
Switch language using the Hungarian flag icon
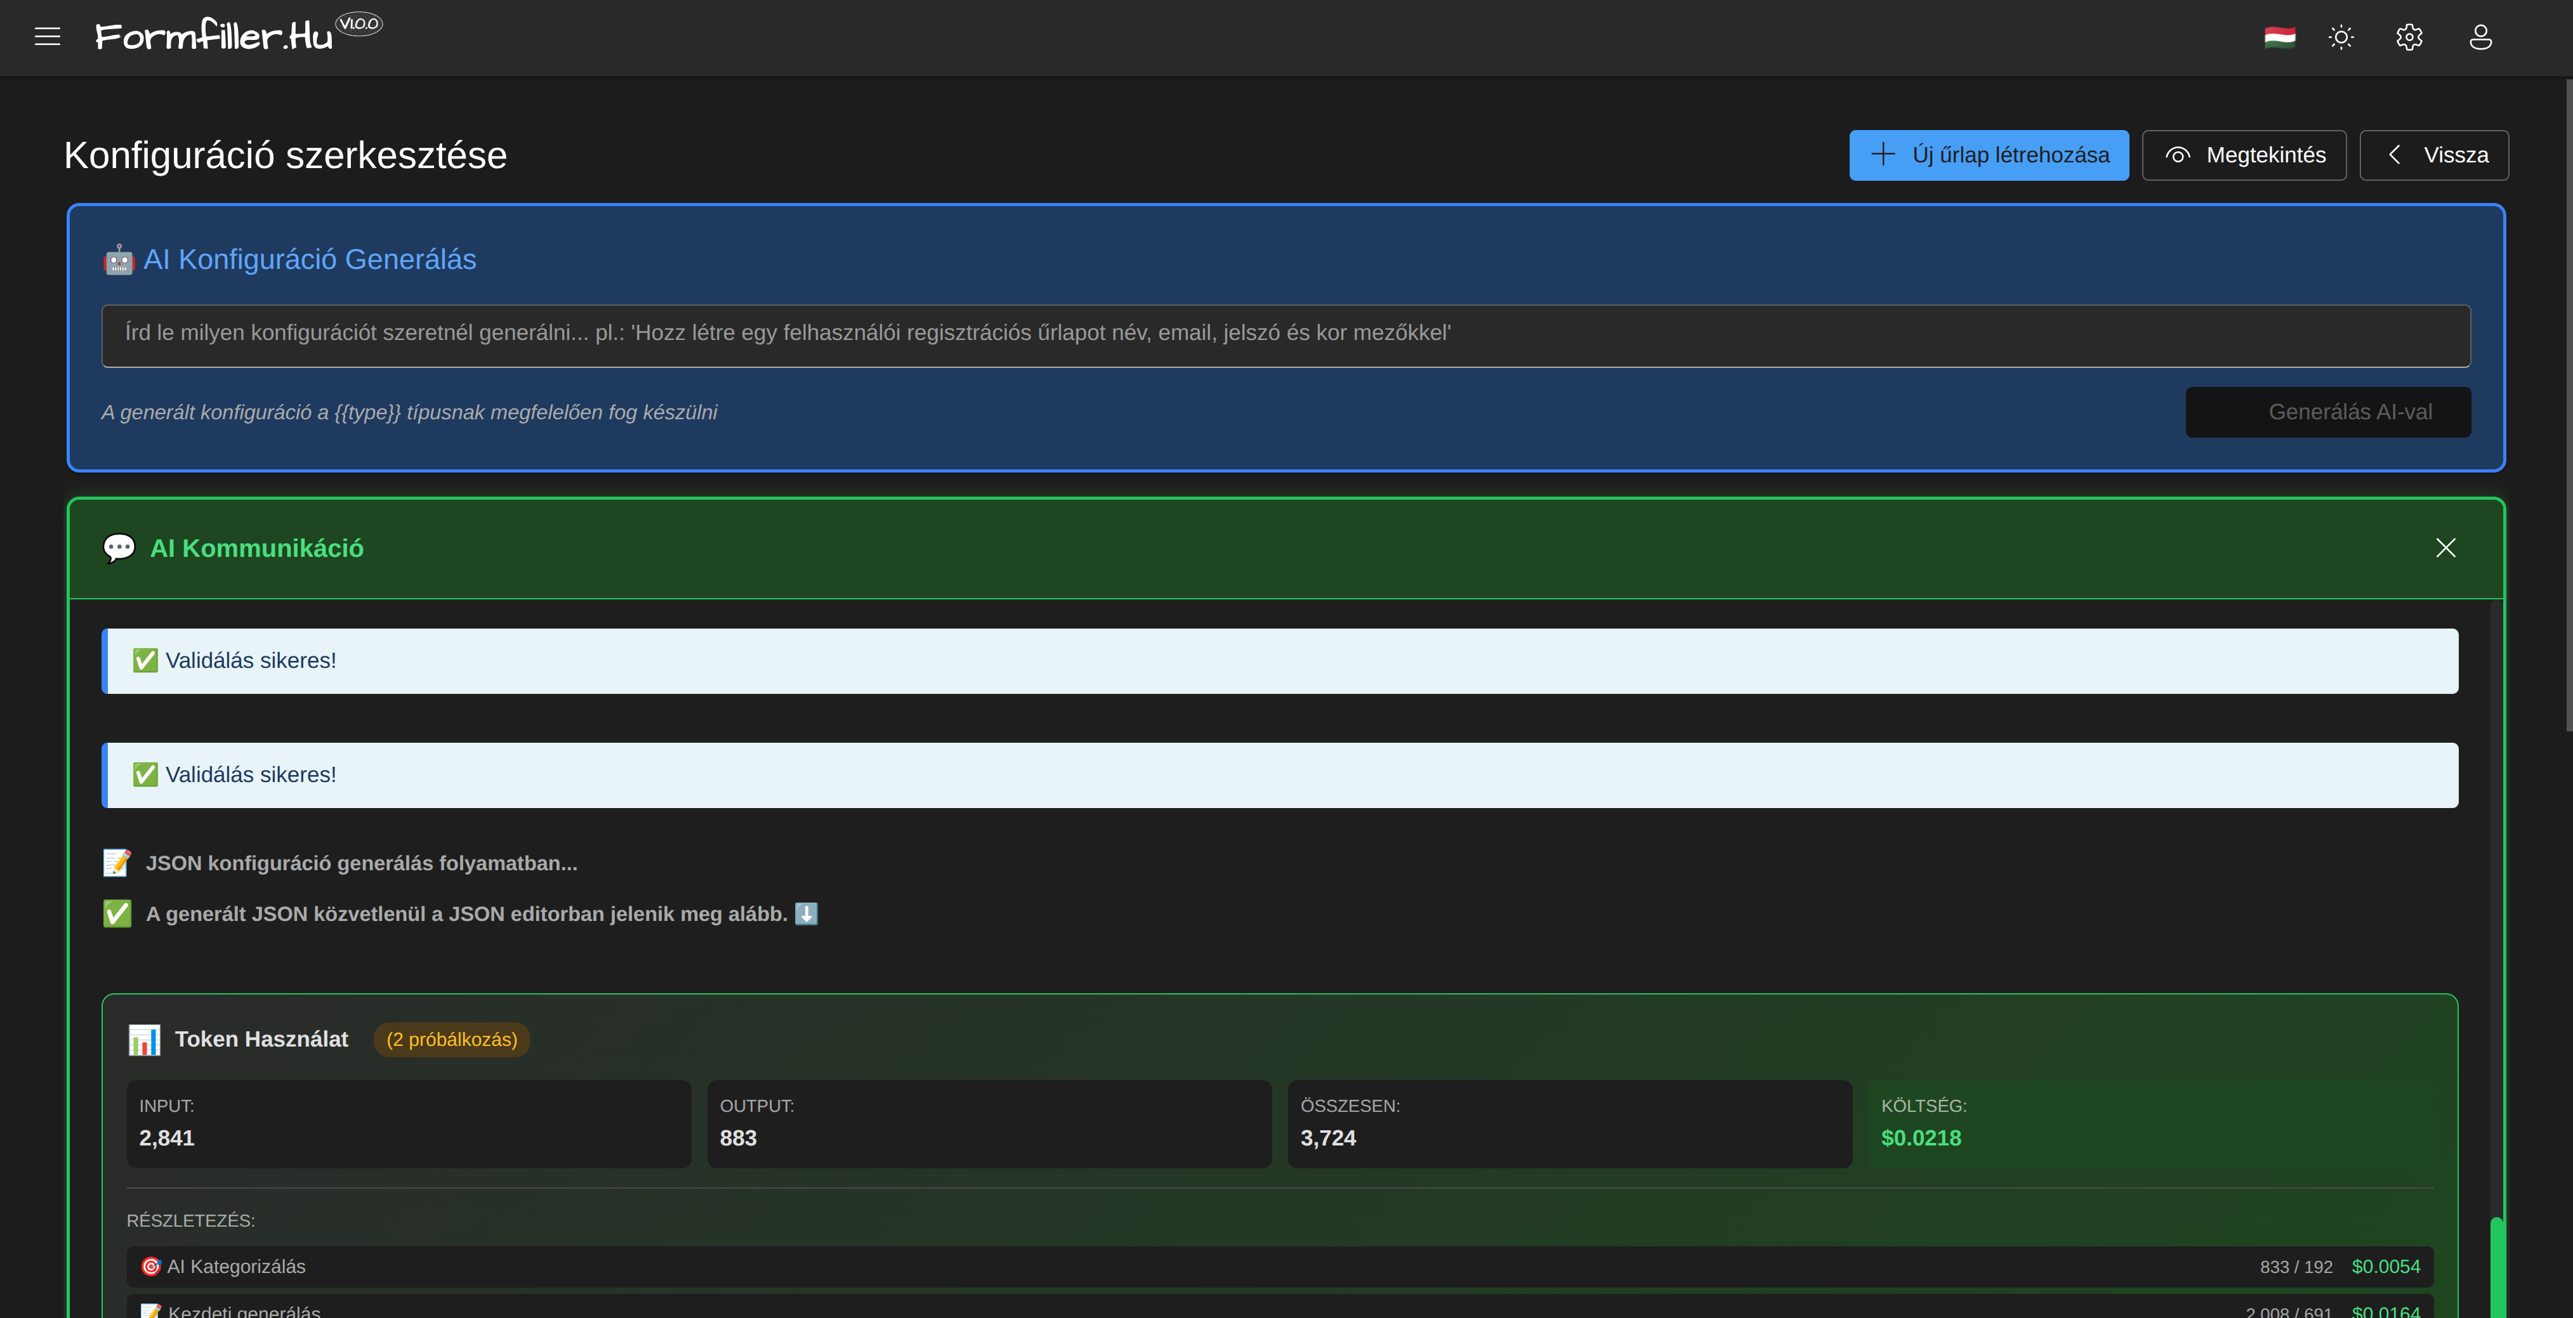(x=2280, y=37)
